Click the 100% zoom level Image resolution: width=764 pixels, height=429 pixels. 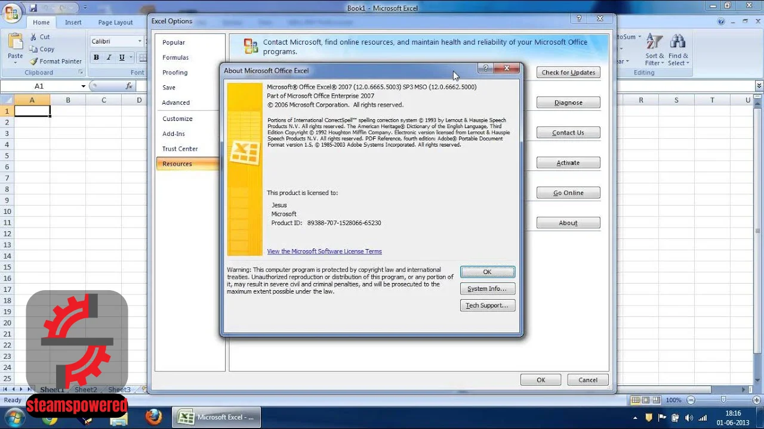673,400
